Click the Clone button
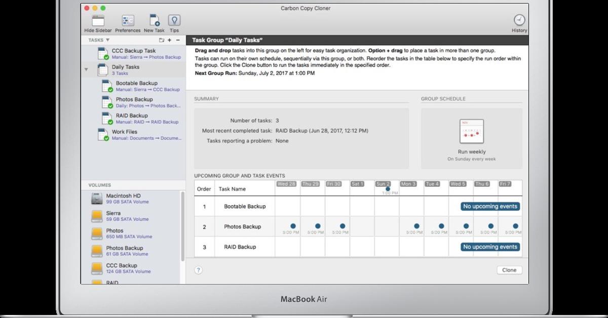608x318 pixels. point(509,270)
